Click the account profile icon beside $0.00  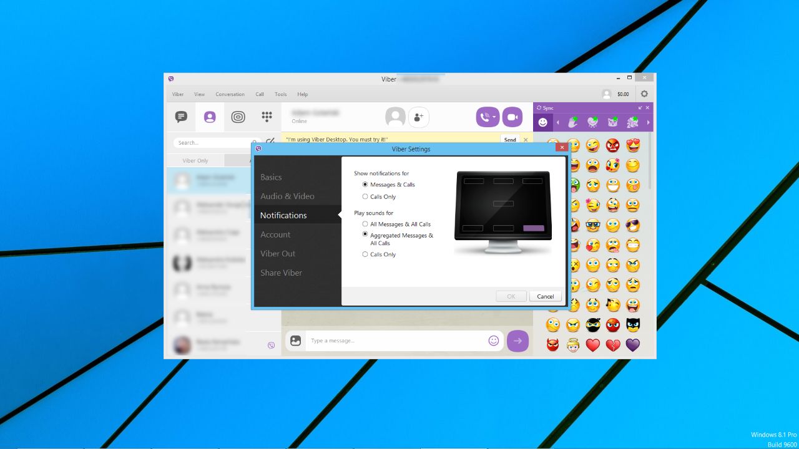point(606,94)
